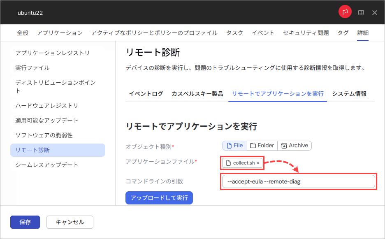Open ディストリビューションポイント in sidebar
This screenshot has width=385, height=239.
[x=58, y=86]
